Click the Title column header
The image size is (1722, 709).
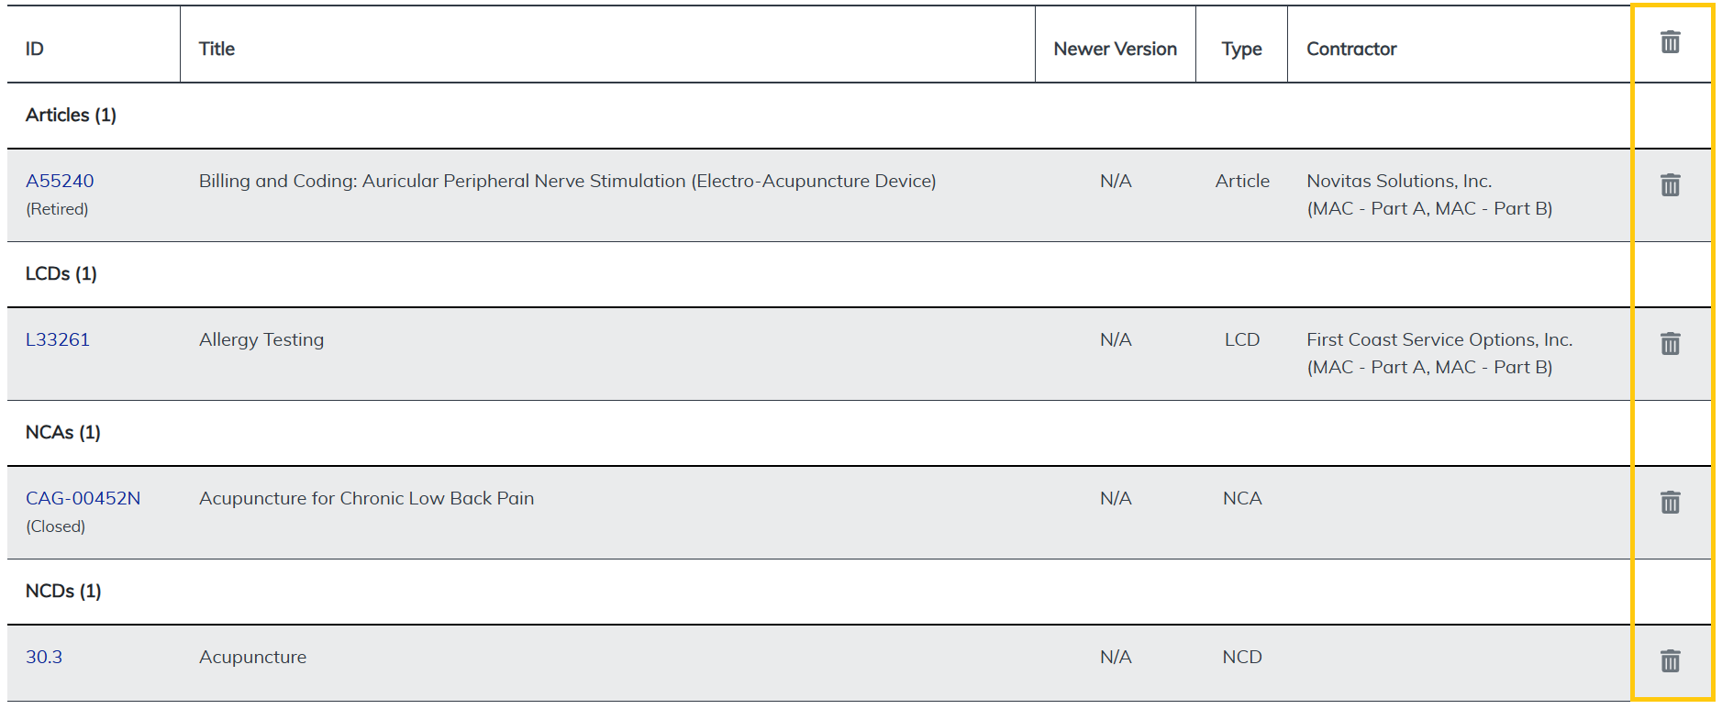(x=217, y=49)
